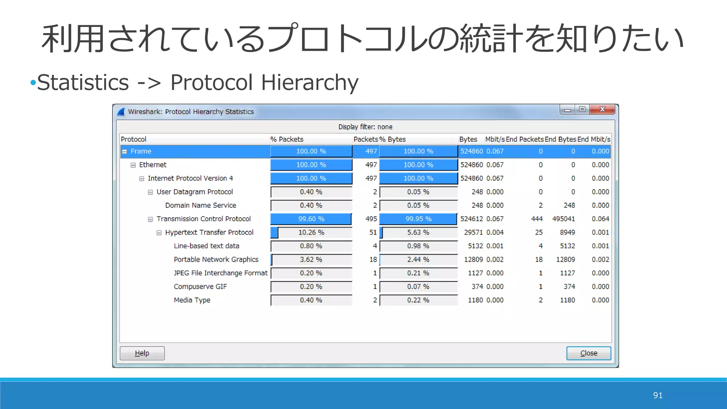
Task: Sort by the Bytes column header
Action: click(x=471, y=139)
